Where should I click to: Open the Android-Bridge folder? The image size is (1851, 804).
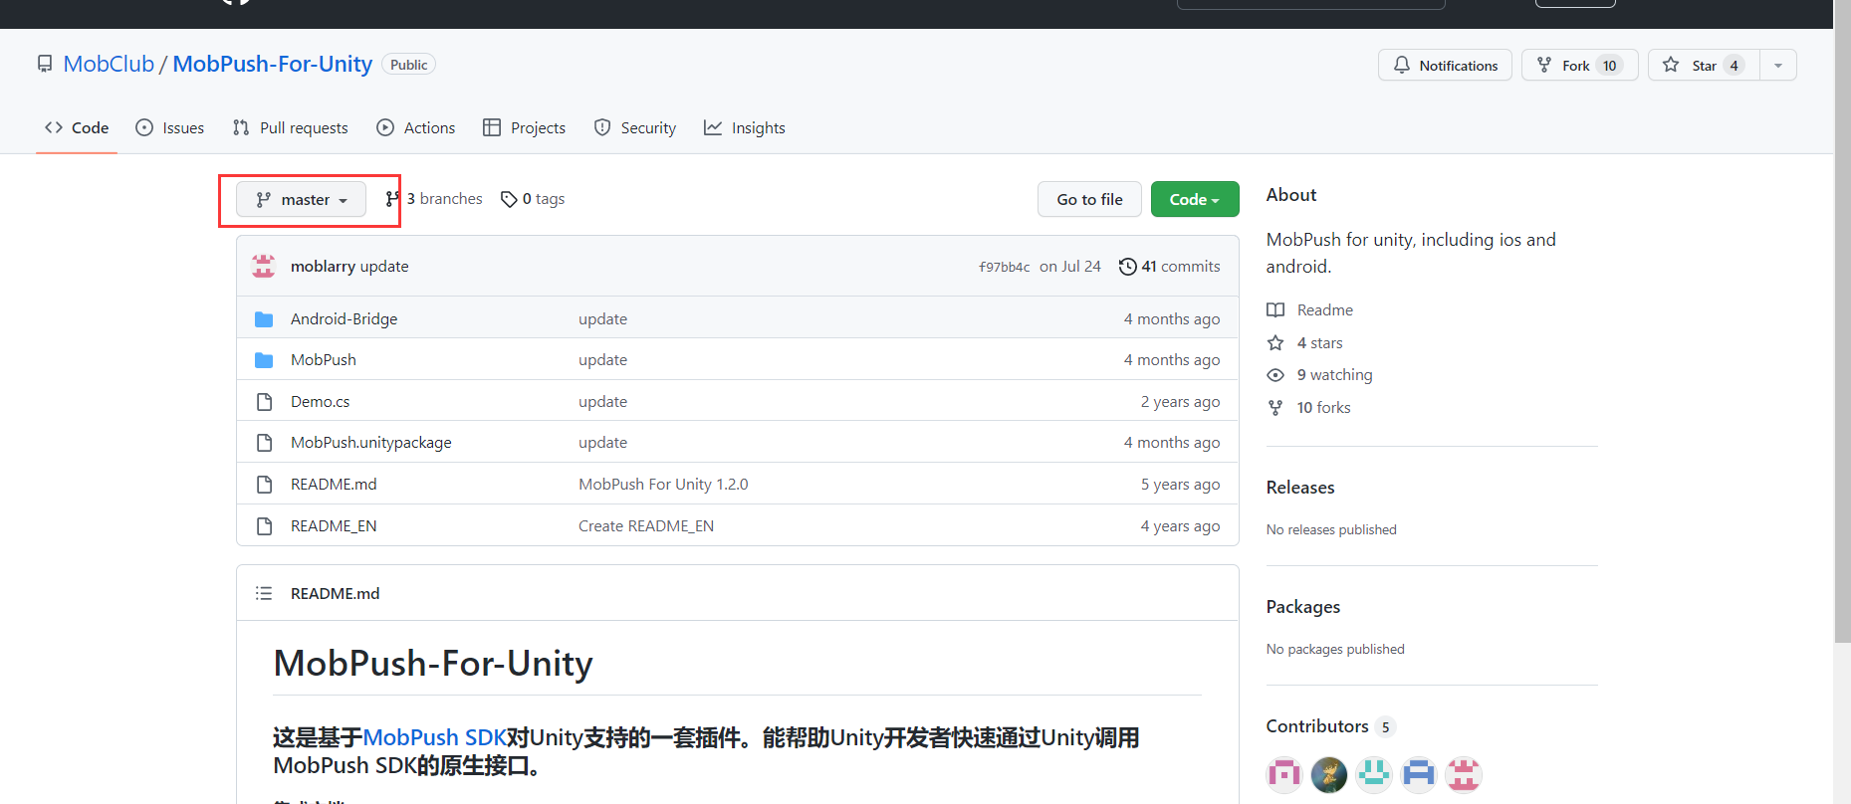[x=344, y=318]
